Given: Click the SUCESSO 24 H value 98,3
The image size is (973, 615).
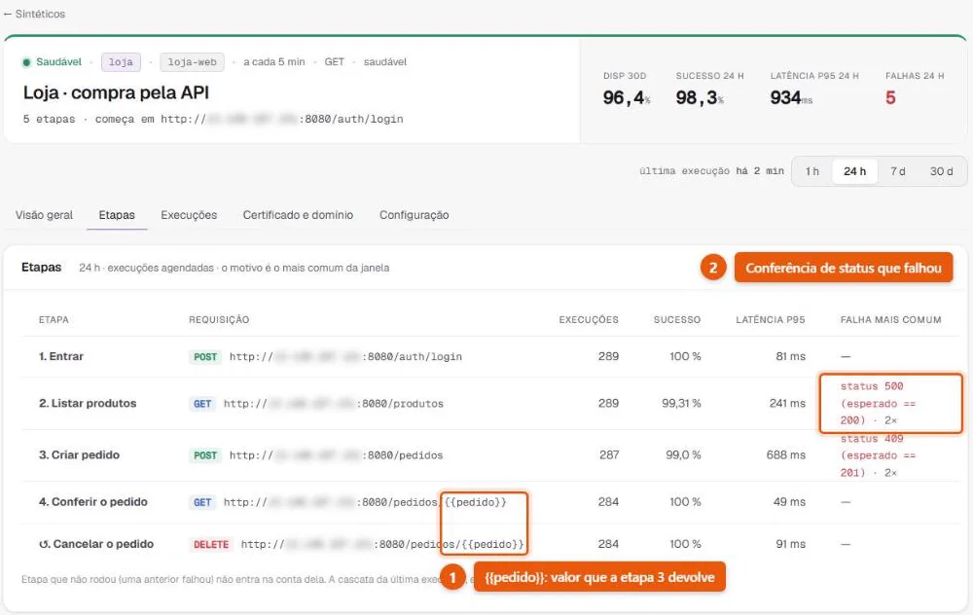Looking at the screenshot, I should point(700,97).
